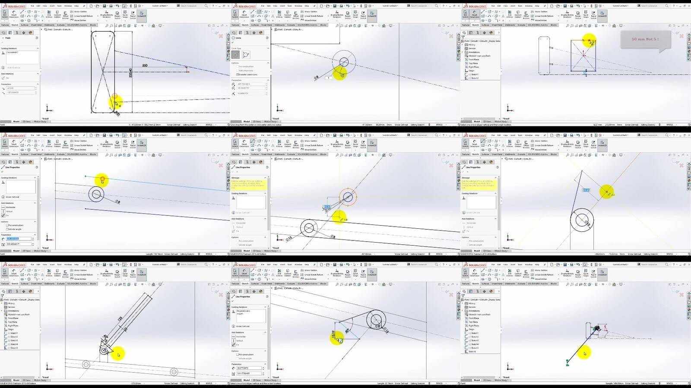Collapse the Circle Type section
This screenshot has height=388, width=691.
(268, 48)
